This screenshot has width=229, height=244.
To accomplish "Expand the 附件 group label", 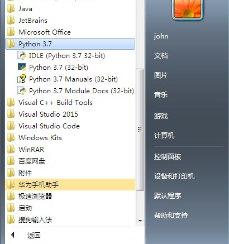I will (x=25, y=173).
